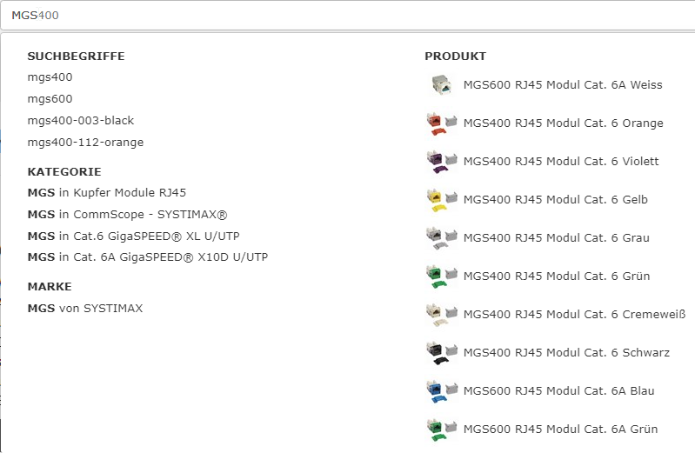
Task: Open MGS600 RJ45 Modul Cat. 6A Grün
Action: pyautogui.click(x=560, y=429)
